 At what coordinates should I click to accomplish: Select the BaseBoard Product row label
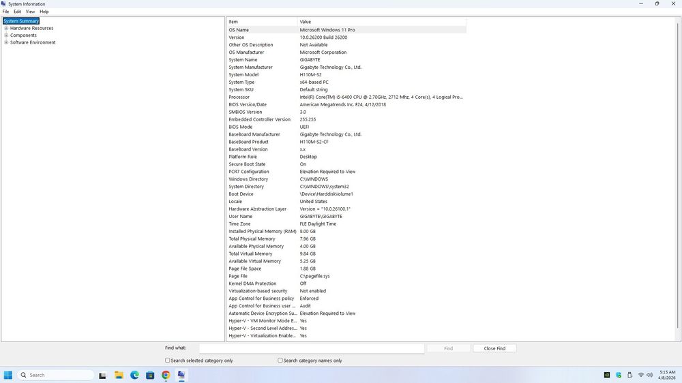click(249, 142)
